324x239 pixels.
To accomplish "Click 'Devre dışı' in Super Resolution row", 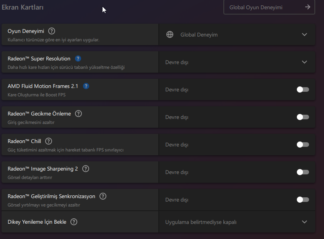I will click(x=177, y=62).
